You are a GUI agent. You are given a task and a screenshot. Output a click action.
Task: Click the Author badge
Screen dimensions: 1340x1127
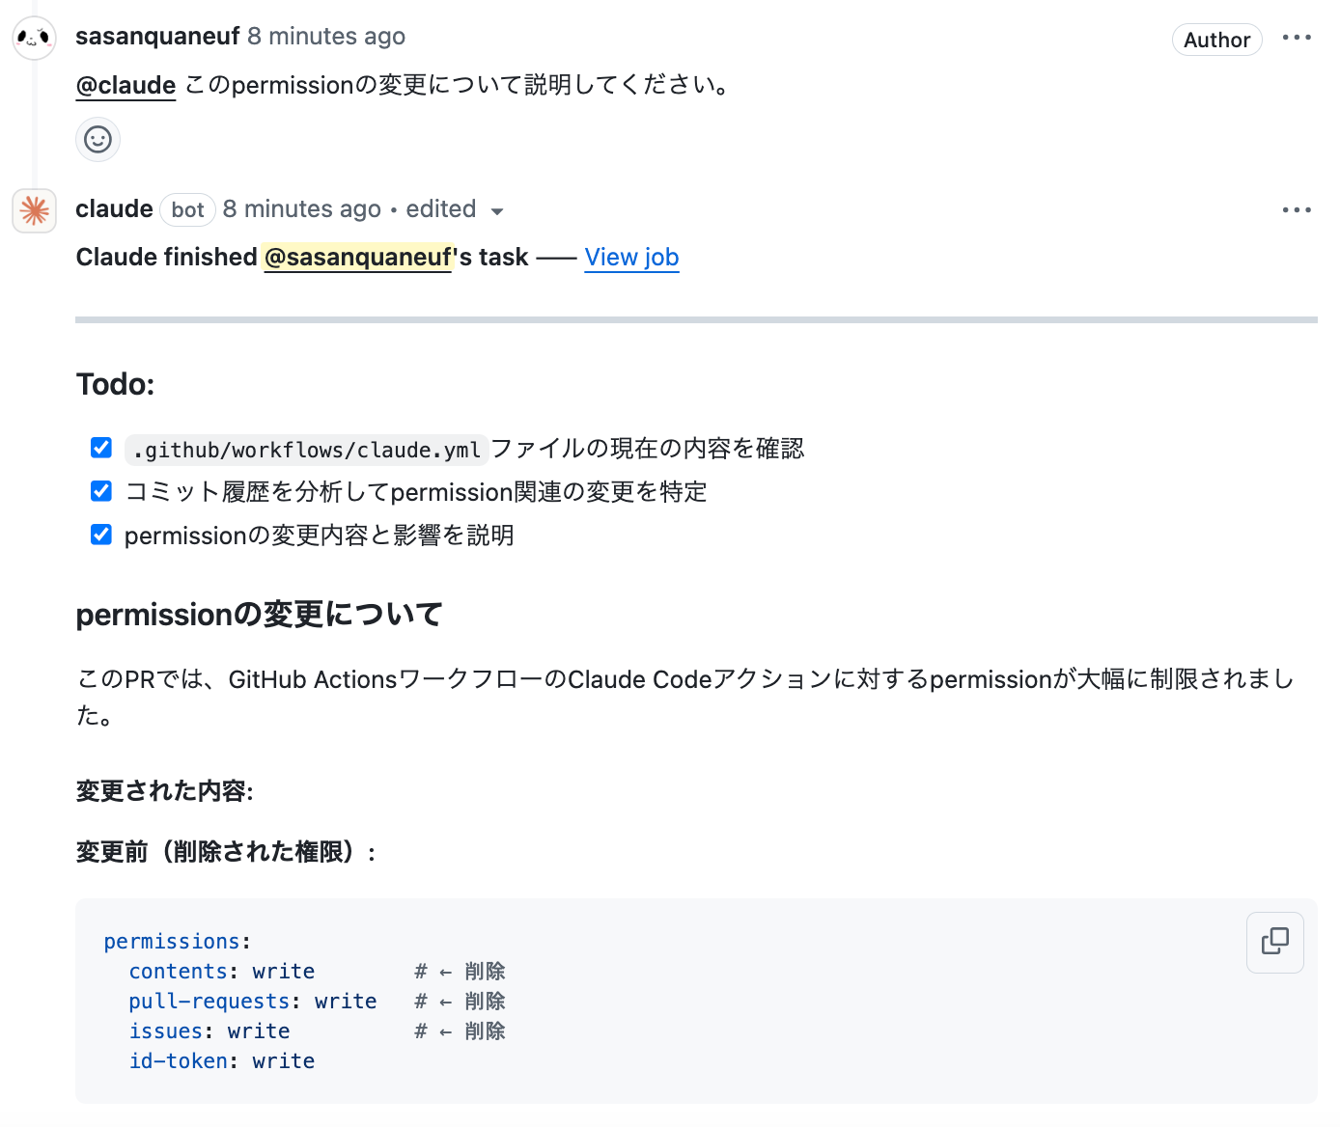click(x=1216, y=40)
